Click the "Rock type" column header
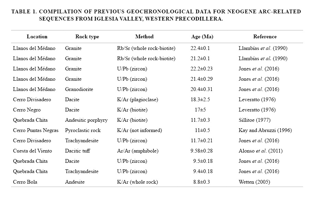Image resolution: width=312 pixels, height=197 pixels. click(x=87, y=37)
